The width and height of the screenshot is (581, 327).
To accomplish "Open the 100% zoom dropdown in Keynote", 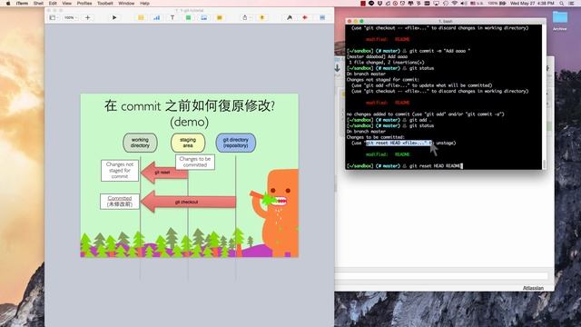I will point(70,18).
